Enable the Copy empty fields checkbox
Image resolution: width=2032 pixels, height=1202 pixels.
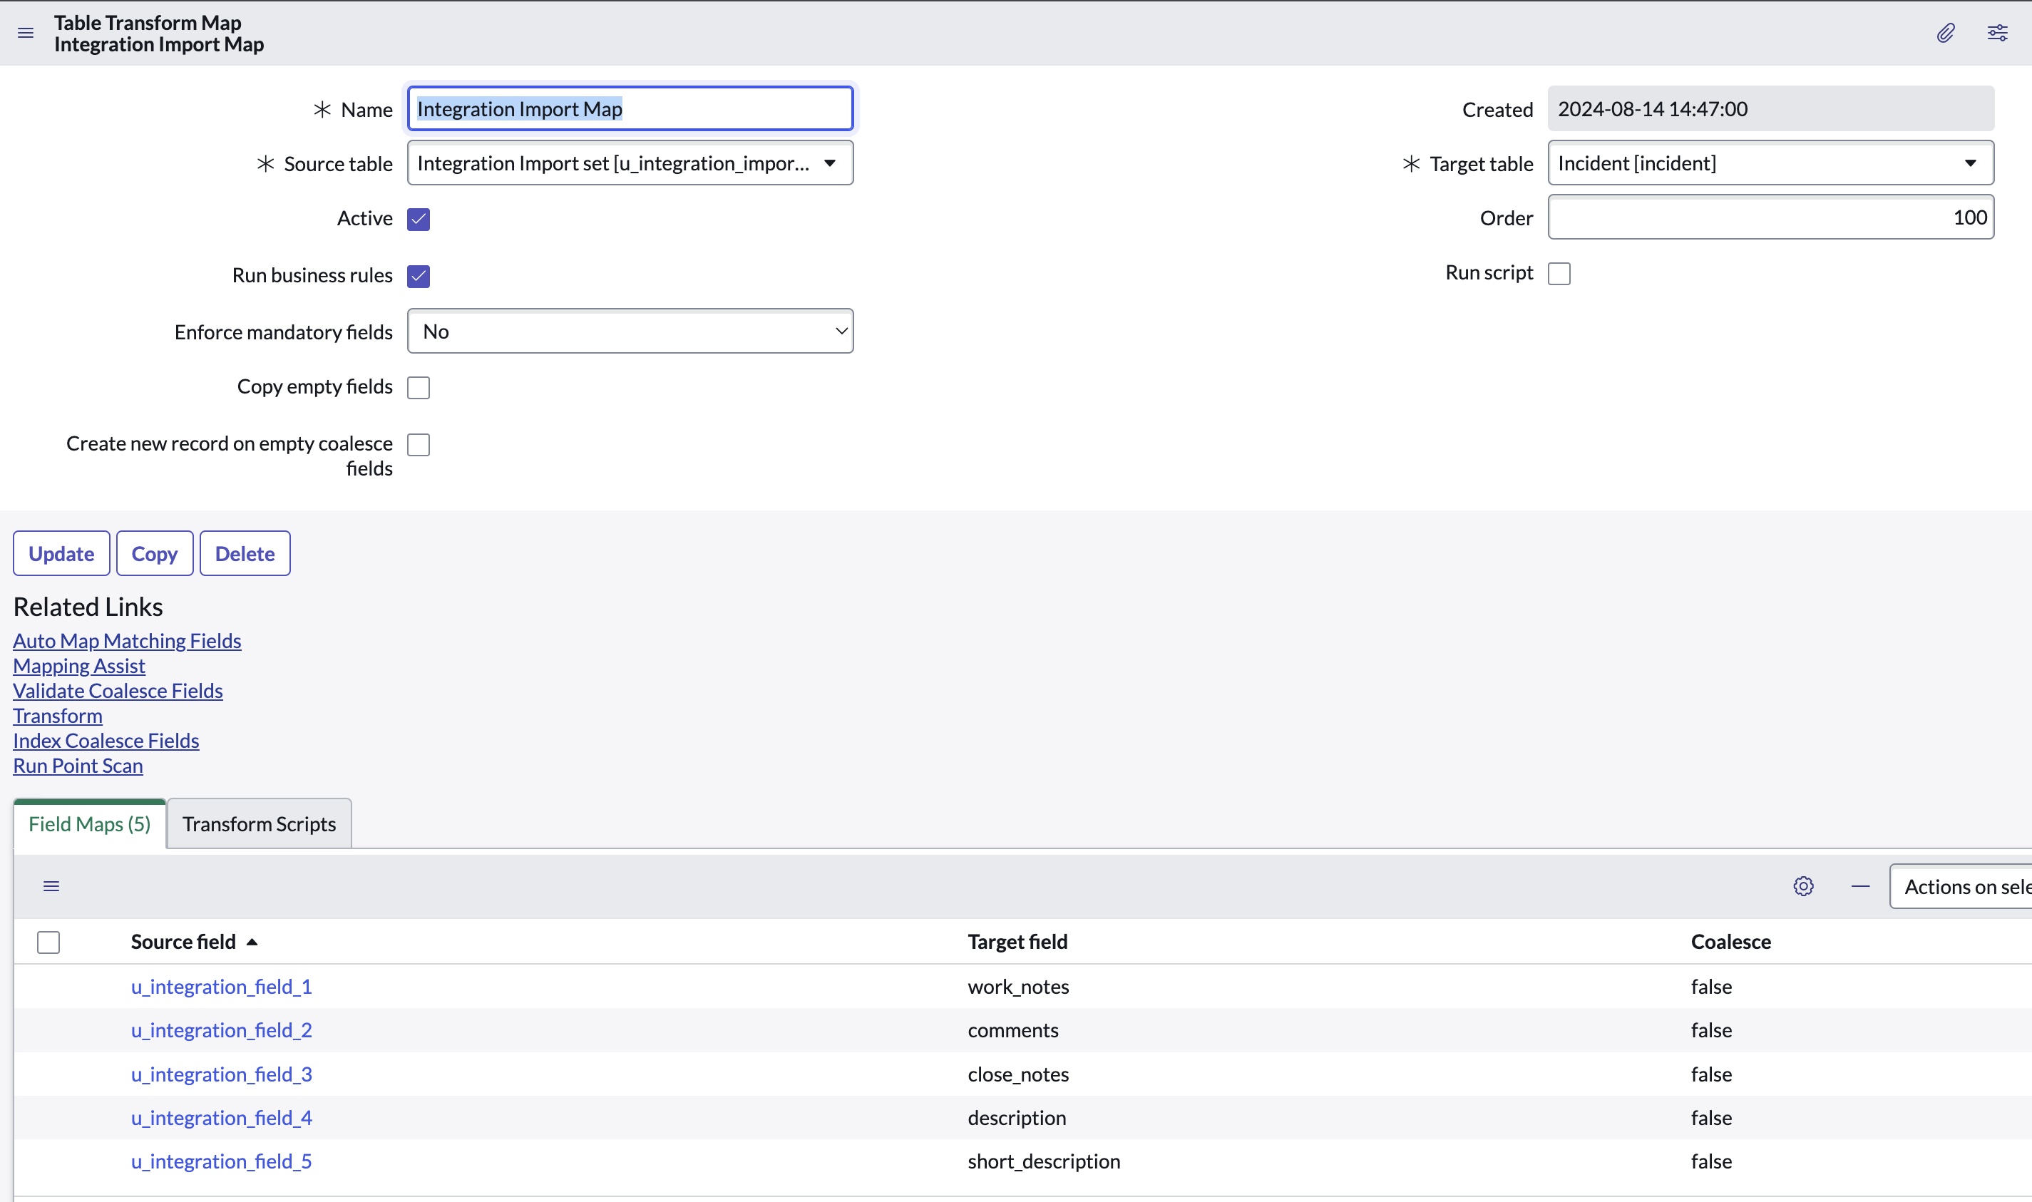419,388
